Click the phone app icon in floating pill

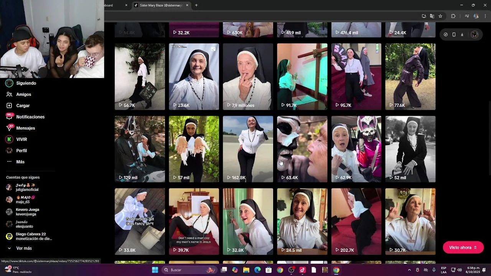click(454, 34)
